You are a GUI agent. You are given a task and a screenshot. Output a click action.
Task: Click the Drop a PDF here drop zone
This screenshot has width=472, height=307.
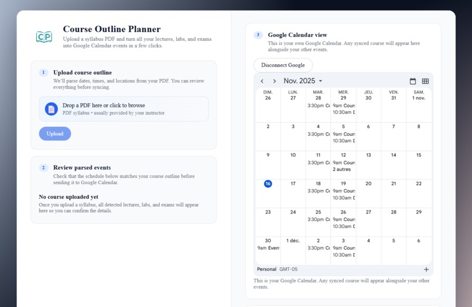click(x=124, y=109)
